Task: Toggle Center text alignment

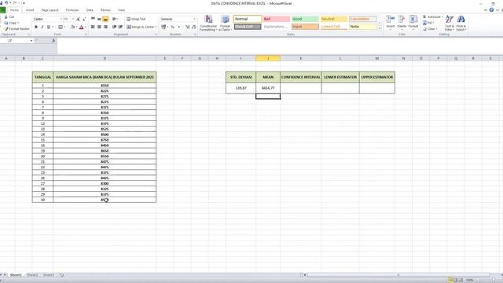Action: (99, 27)
